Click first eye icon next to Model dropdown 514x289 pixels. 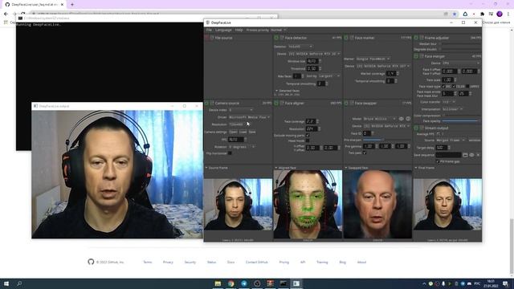(402, 119)
